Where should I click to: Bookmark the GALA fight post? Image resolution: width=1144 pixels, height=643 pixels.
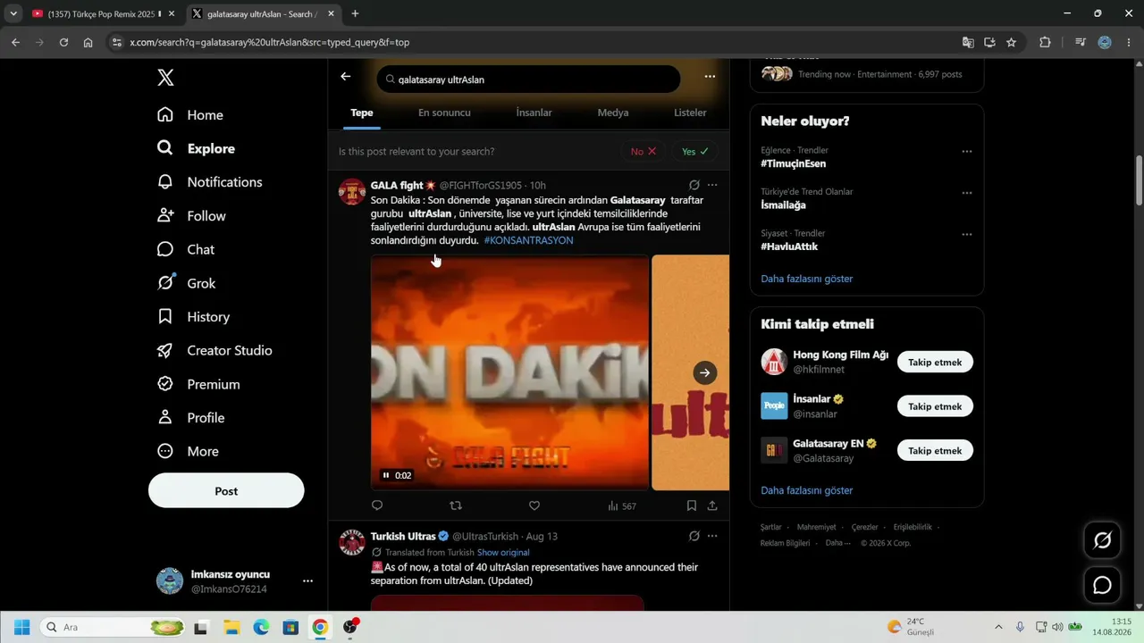(x=692, y=505)
